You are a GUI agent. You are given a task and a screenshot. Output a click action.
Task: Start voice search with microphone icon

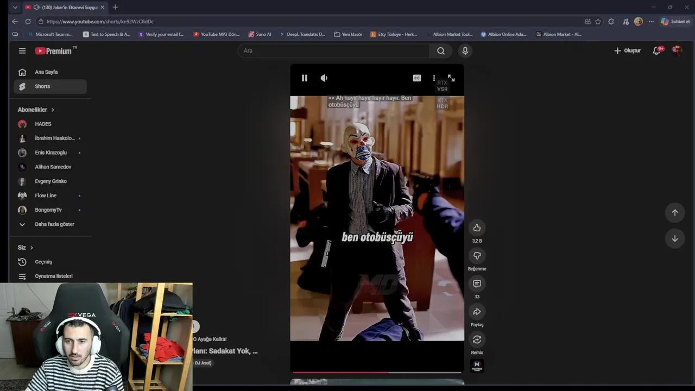coord(465,51)
